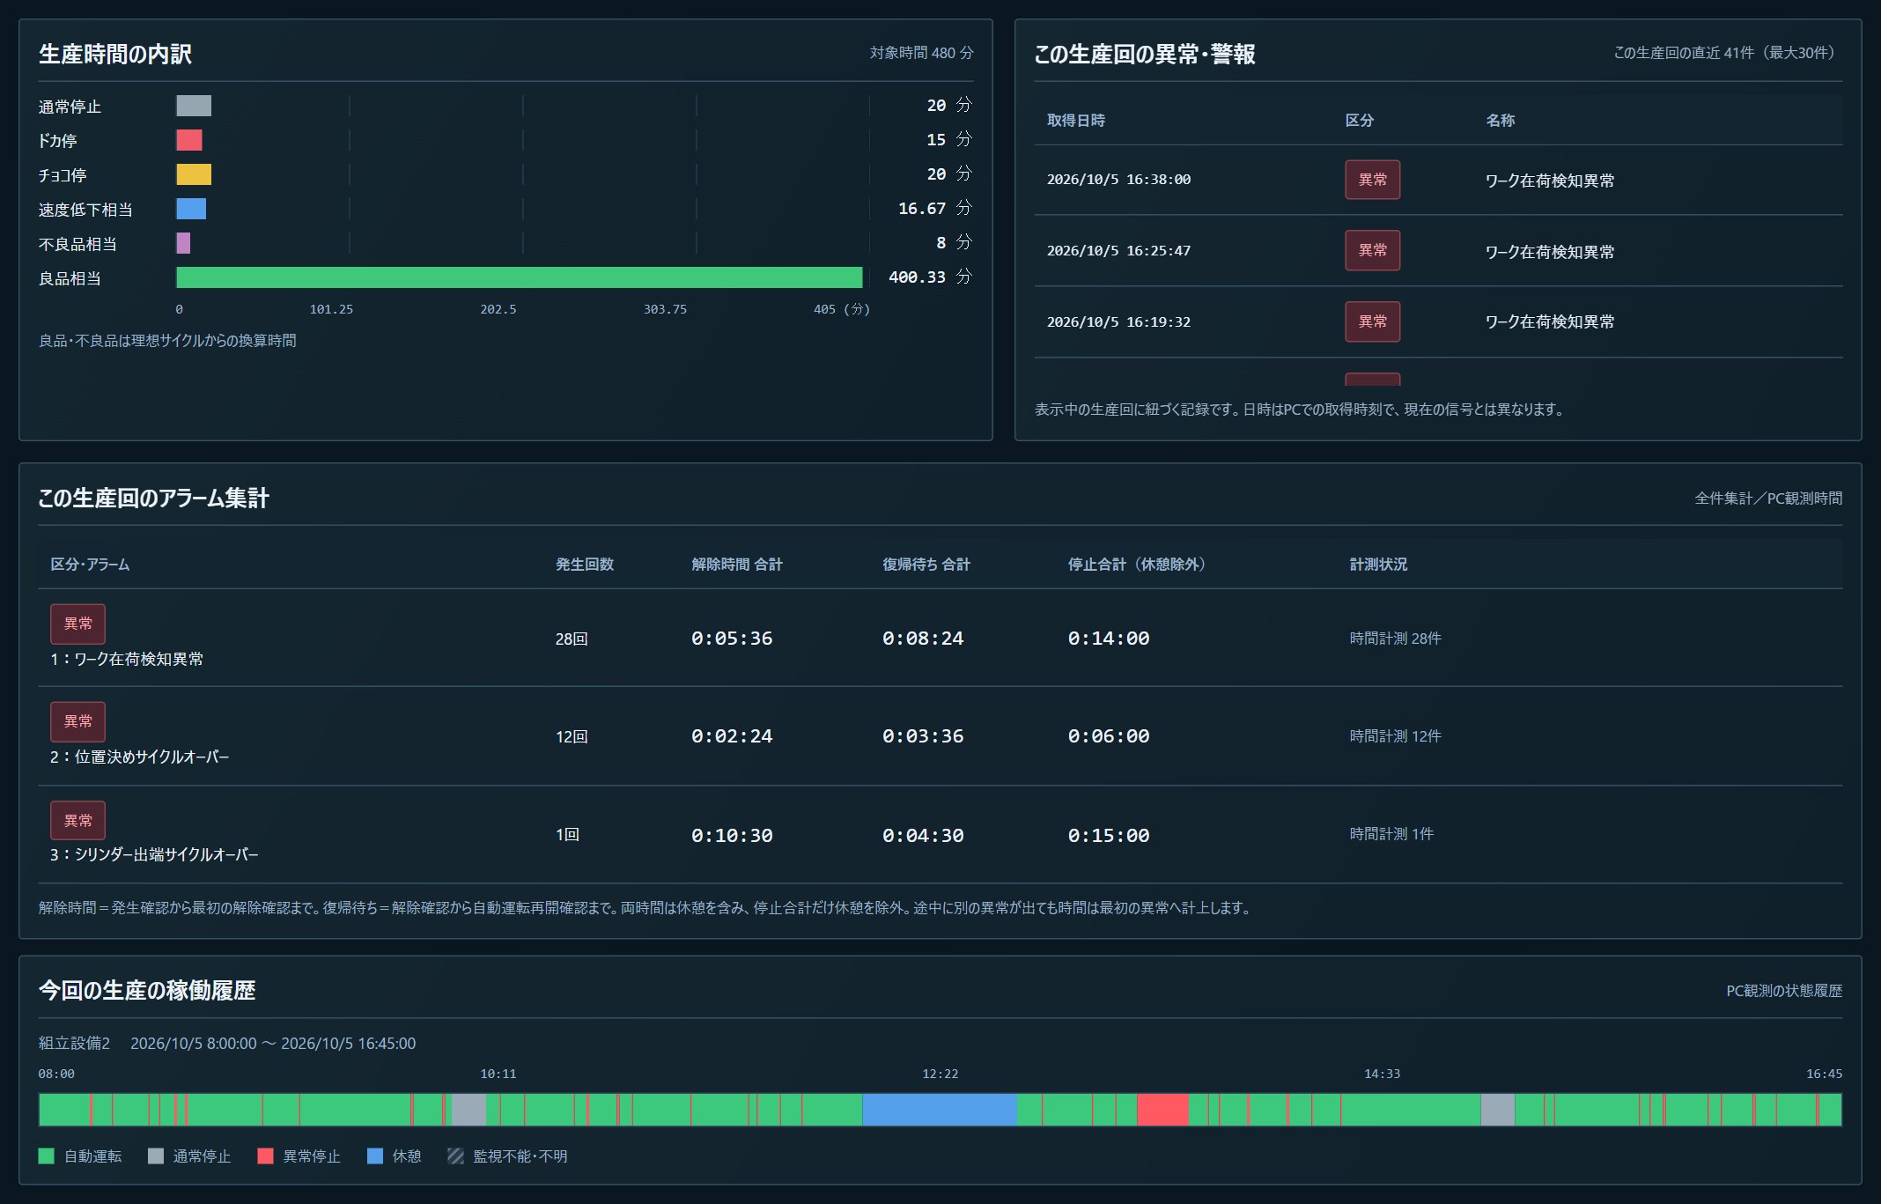Click 異常 badge above 位置決めサイクルオーバー
1881x1204 pixels.
(x=77, y=721)
